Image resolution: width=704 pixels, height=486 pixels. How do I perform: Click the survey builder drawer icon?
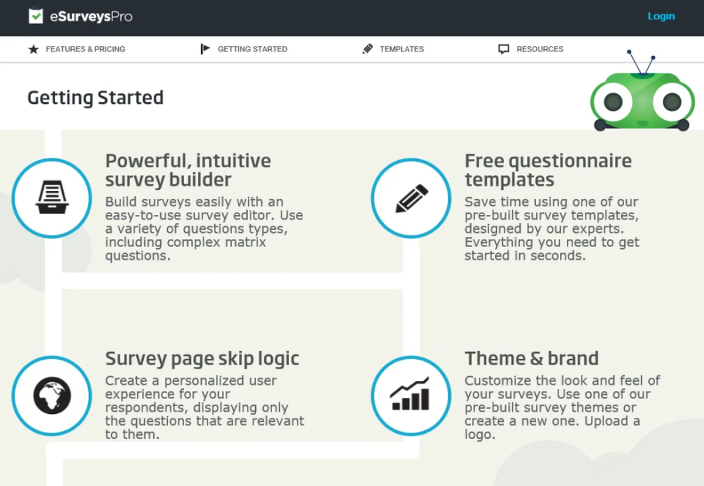point(52,198)
